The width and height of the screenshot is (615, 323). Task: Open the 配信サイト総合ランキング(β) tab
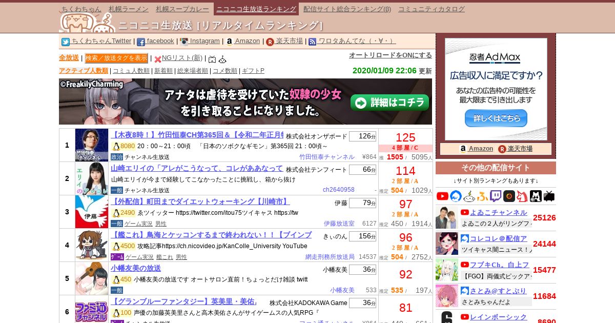[347, 9]
